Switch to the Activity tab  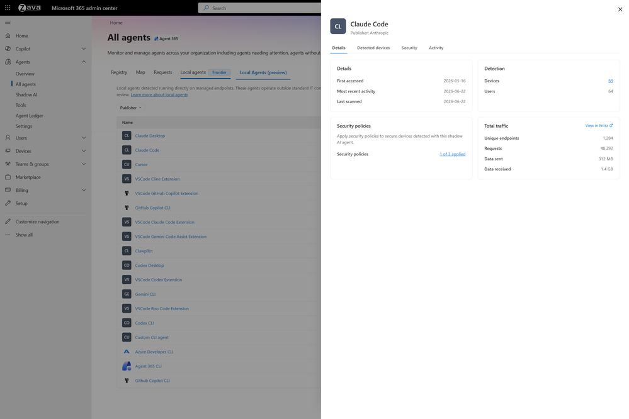(x=436, y=48)
